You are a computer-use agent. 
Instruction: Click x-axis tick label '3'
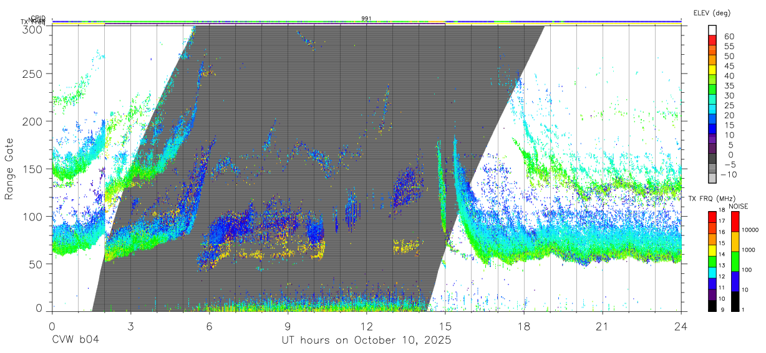pyautogui.click(x=130, y=326)
